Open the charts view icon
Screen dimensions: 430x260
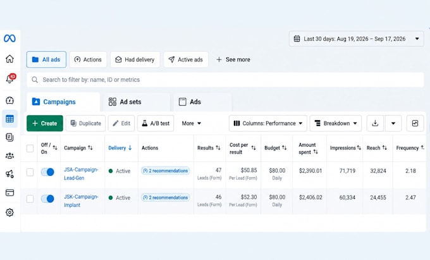[415, 123]
